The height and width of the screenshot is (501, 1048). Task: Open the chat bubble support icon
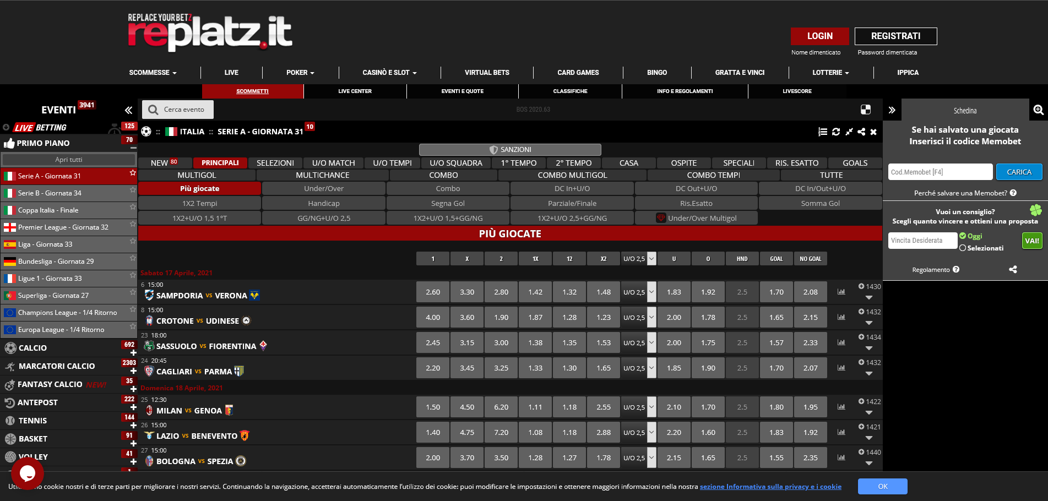(27, 473)
